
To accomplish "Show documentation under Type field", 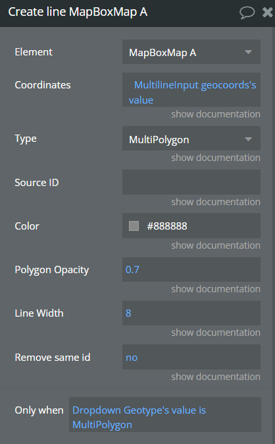I will [216, 158].
